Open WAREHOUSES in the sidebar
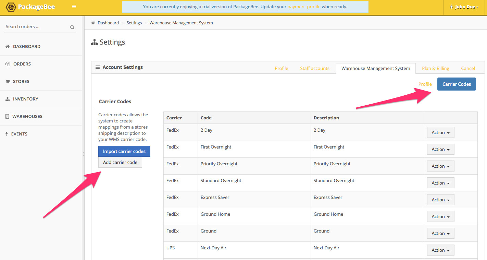The image size is (487, 260). tap(41, 116)
